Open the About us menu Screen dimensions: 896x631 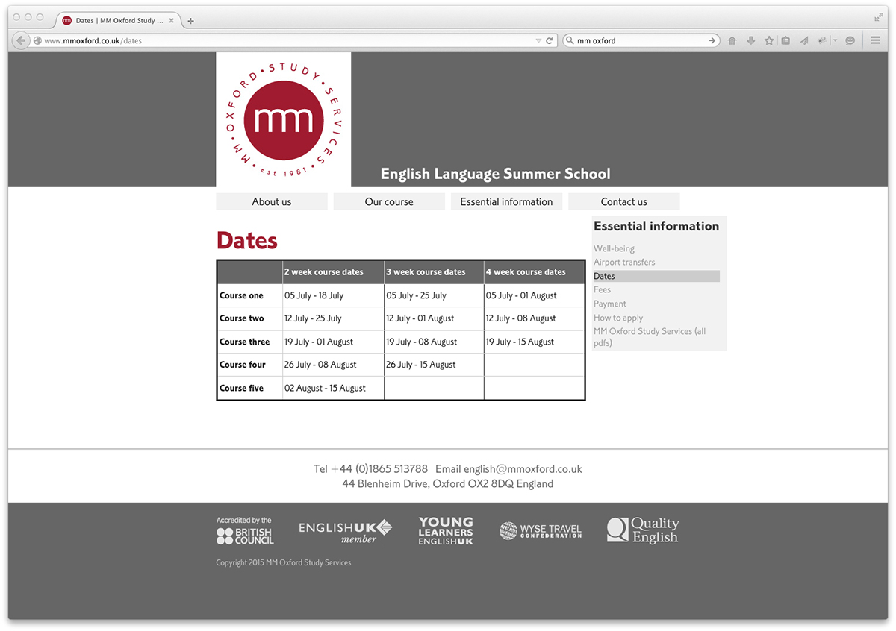(x=272, y=201)
